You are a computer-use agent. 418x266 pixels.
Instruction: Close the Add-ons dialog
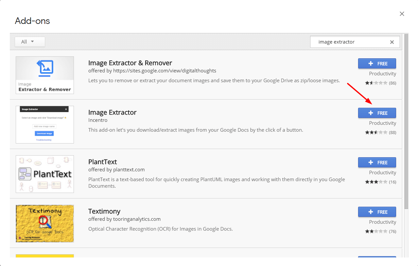[x=402, y=14]
